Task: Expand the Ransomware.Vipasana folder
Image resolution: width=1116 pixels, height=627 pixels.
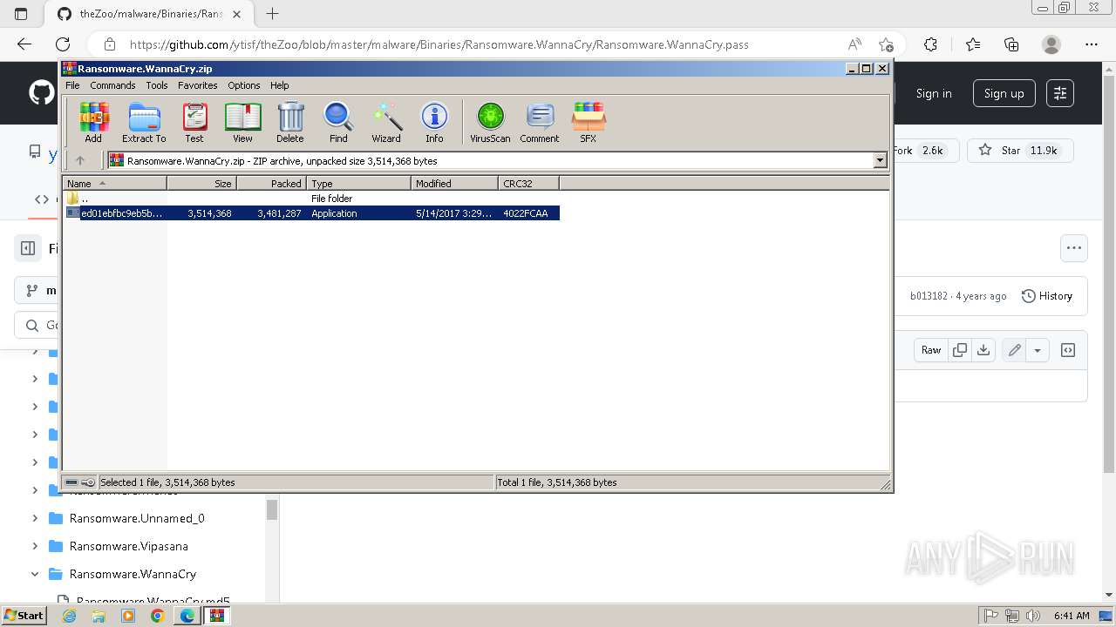Action: 35,546
